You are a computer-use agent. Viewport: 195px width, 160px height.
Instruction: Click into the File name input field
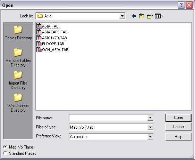point(108,118)
